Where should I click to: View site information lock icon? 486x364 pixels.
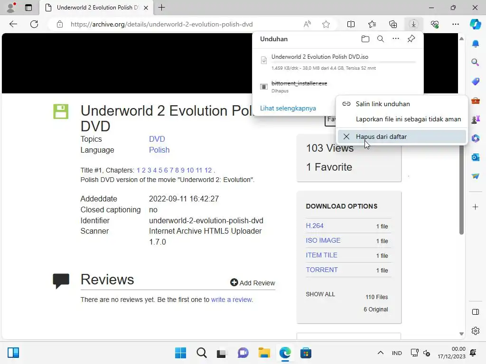click(60, 24)
